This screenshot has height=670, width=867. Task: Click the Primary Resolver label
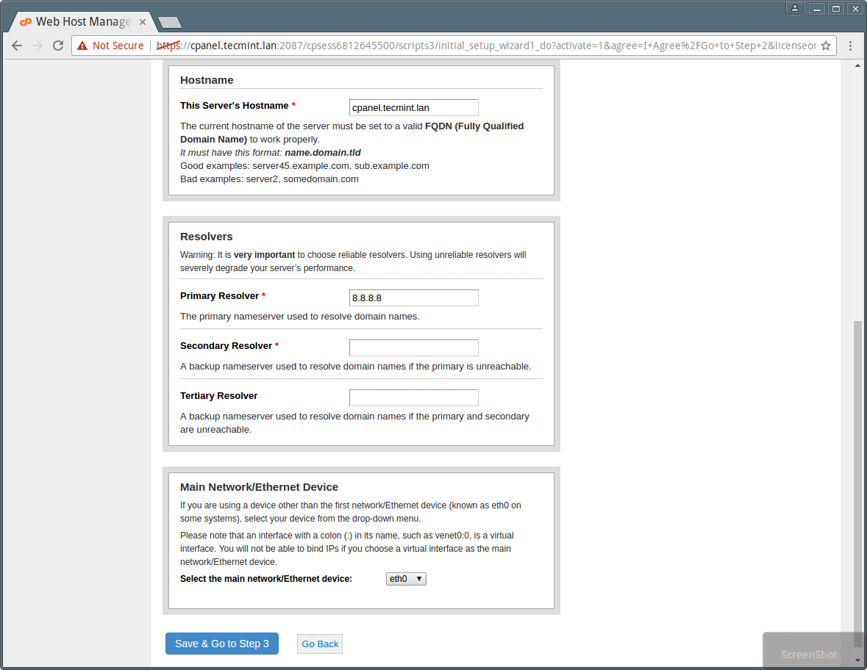point(220,296)
